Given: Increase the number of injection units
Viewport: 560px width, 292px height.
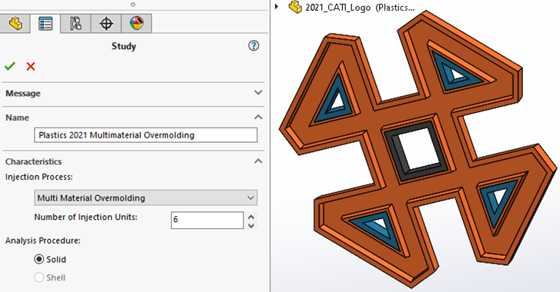Looking at the screenshot, I should (251, 217).
